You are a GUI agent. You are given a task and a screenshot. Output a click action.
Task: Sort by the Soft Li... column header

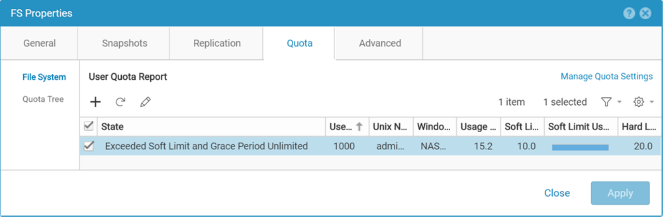(x=522, y=126)
